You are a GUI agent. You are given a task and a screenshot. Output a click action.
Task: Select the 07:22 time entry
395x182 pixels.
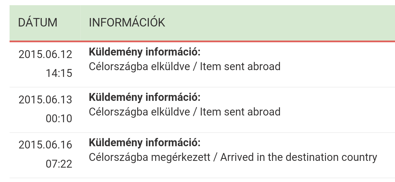click(59, 164)
